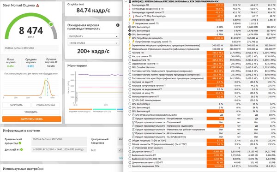Click the green marker on score gauge
Screen dimensions: 277x172
51,24
